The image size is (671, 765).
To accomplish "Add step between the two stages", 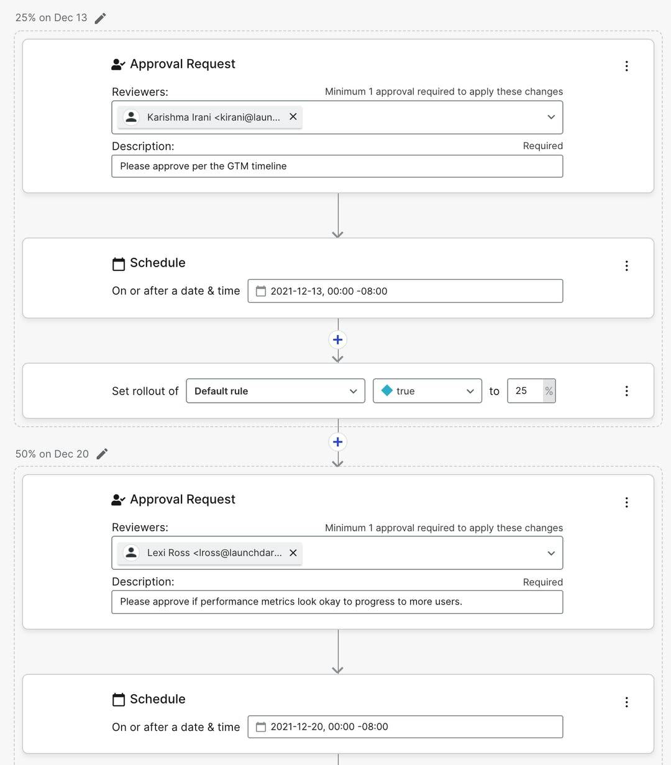I will (x=337, y=442).
